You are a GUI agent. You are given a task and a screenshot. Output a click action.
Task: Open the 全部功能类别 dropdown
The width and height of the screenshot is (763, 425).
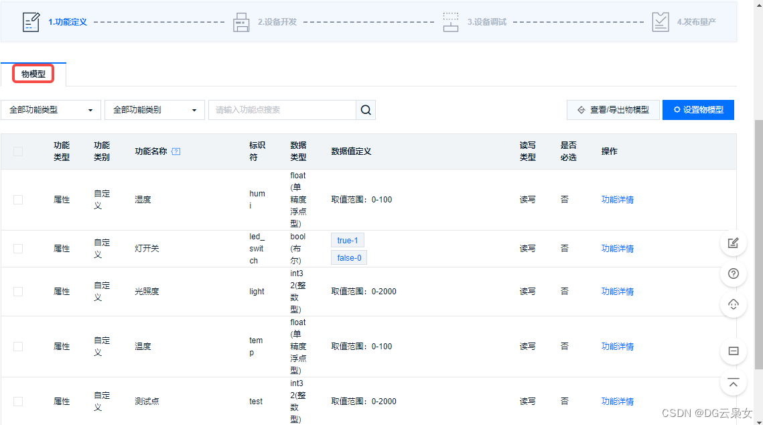[x=154, y=110]
